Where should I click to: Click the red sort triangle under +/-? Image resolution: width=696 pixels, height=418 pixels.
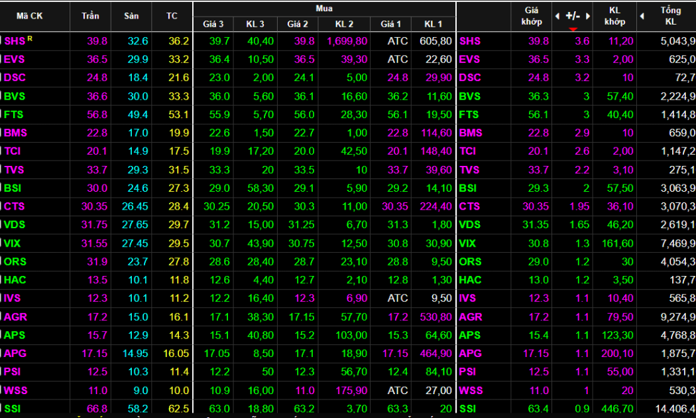coord(573,29)
